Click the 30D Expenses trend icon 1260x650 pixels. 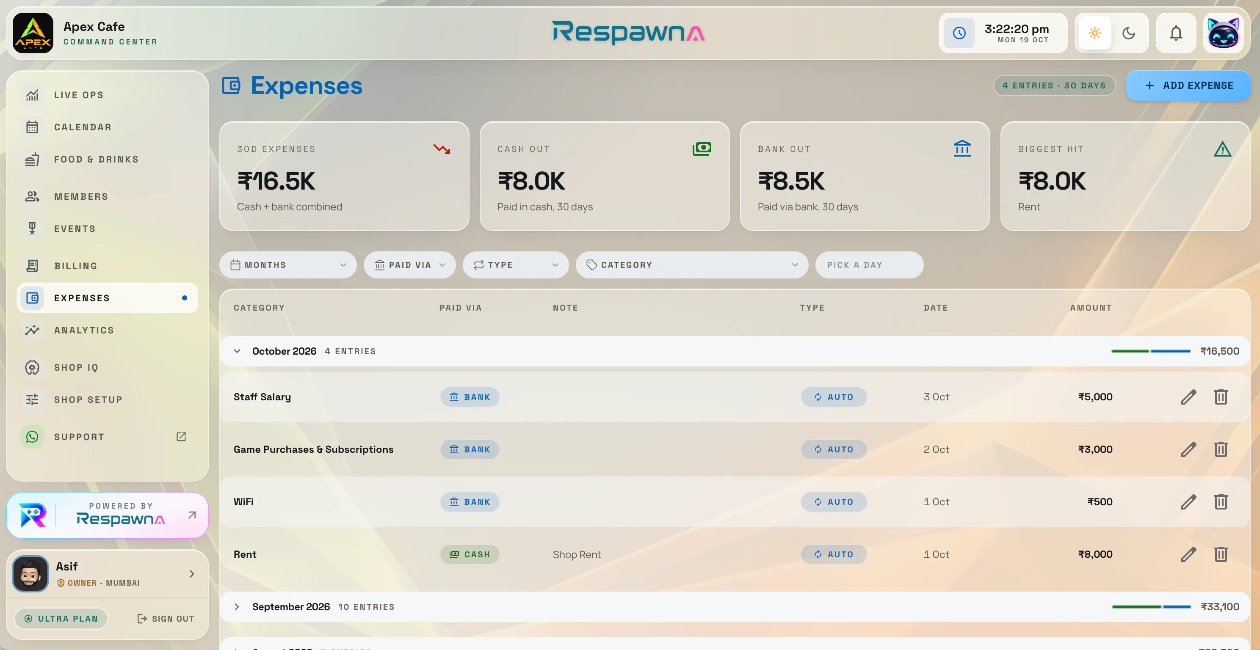pyautogui.click(x=442, y=149)
